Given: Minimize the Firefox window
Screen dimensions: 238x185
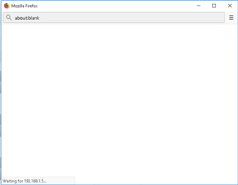Looking at the screenshot, I should click(x=198, y=6).
